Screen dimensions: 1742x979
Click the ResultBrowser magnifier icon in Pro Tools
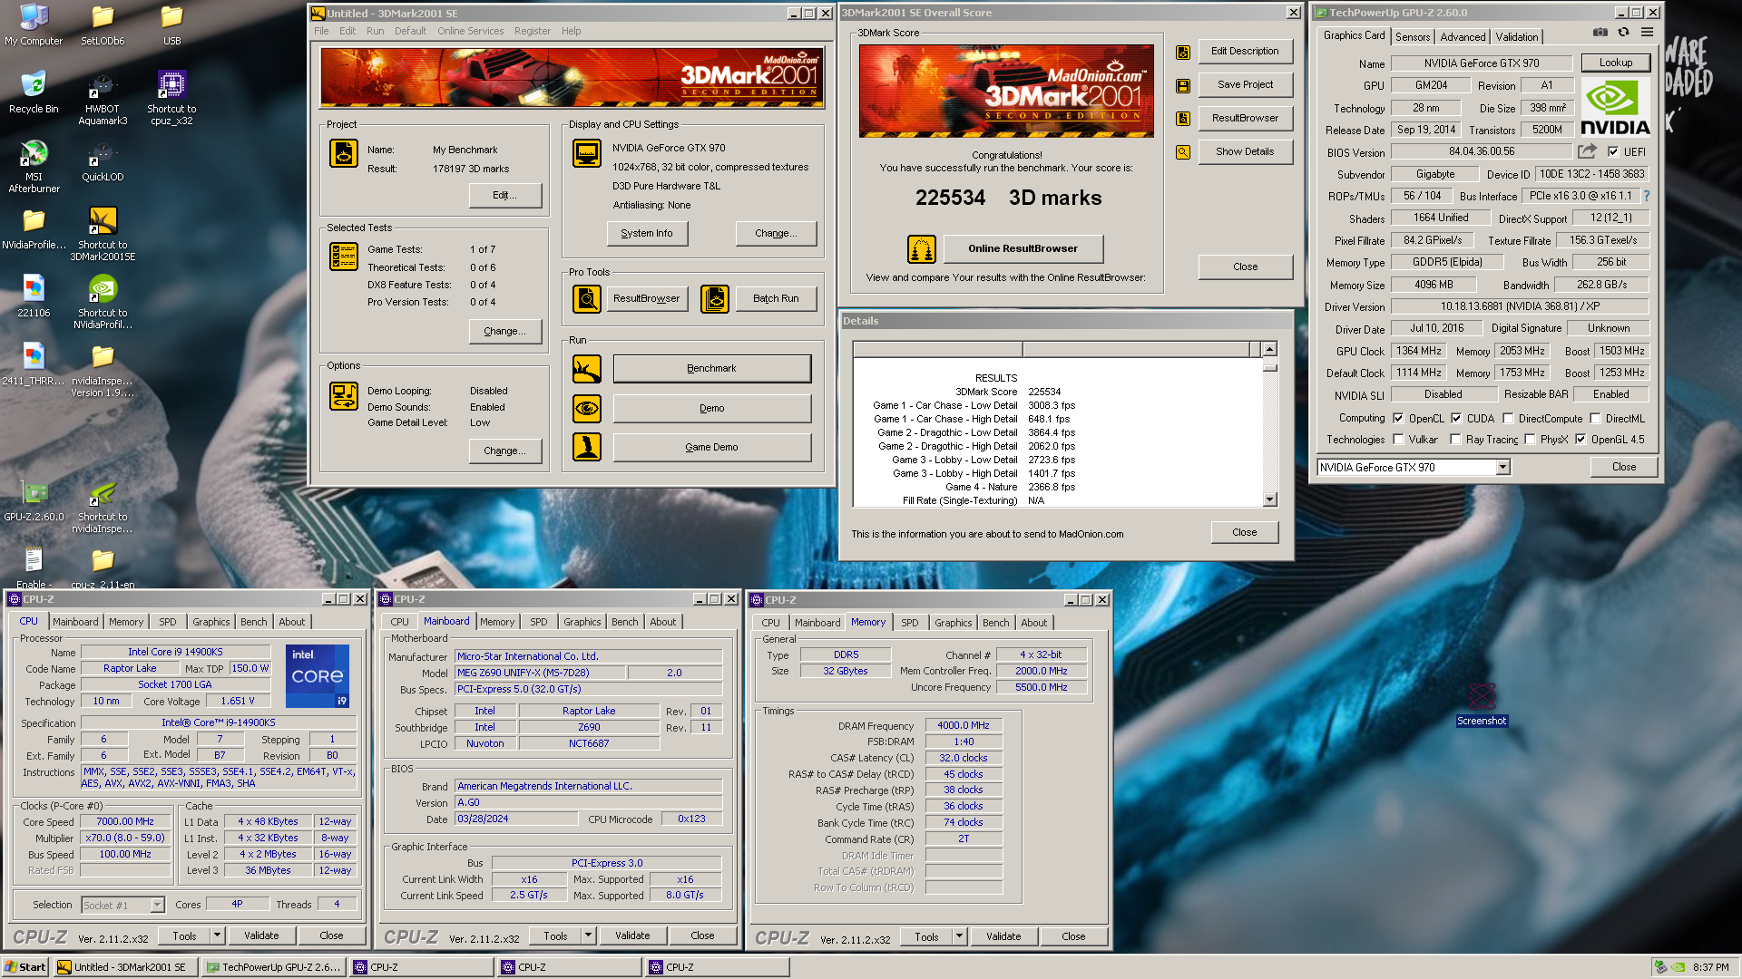point(587,298)
